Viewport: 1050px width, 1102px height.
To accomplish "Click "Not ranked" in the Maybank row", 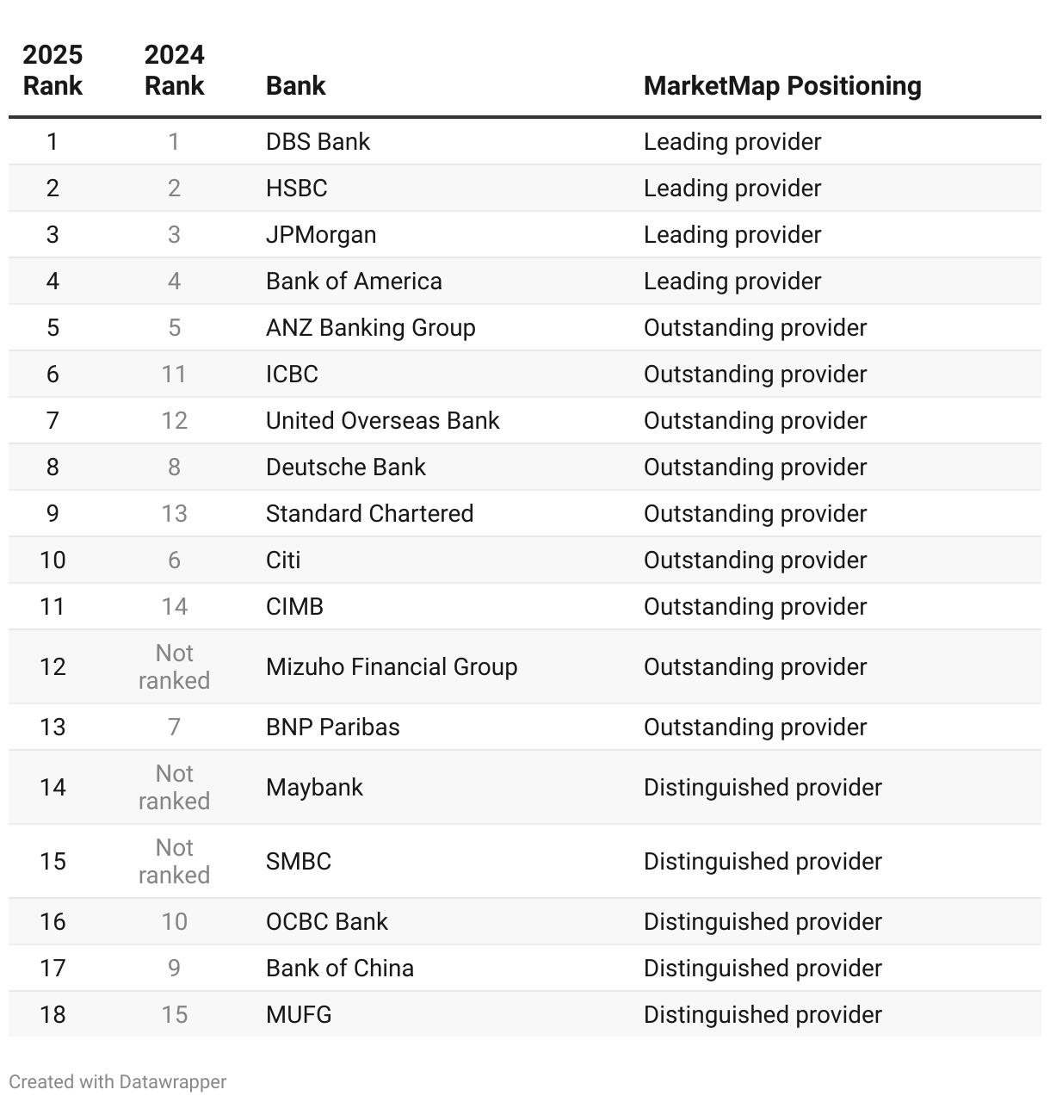I will tap(174, 788).
